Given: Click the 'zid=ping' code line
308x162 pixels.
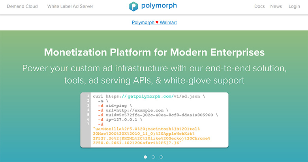Looking at the screenshot, I should [x=115, y=106].
